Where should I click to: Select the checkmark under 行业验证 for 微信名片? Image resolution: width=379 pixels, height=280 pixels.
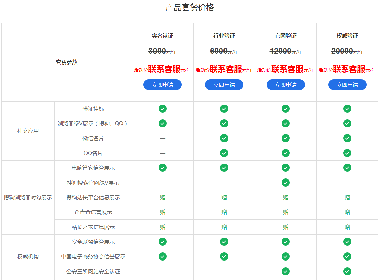[224, 138]
